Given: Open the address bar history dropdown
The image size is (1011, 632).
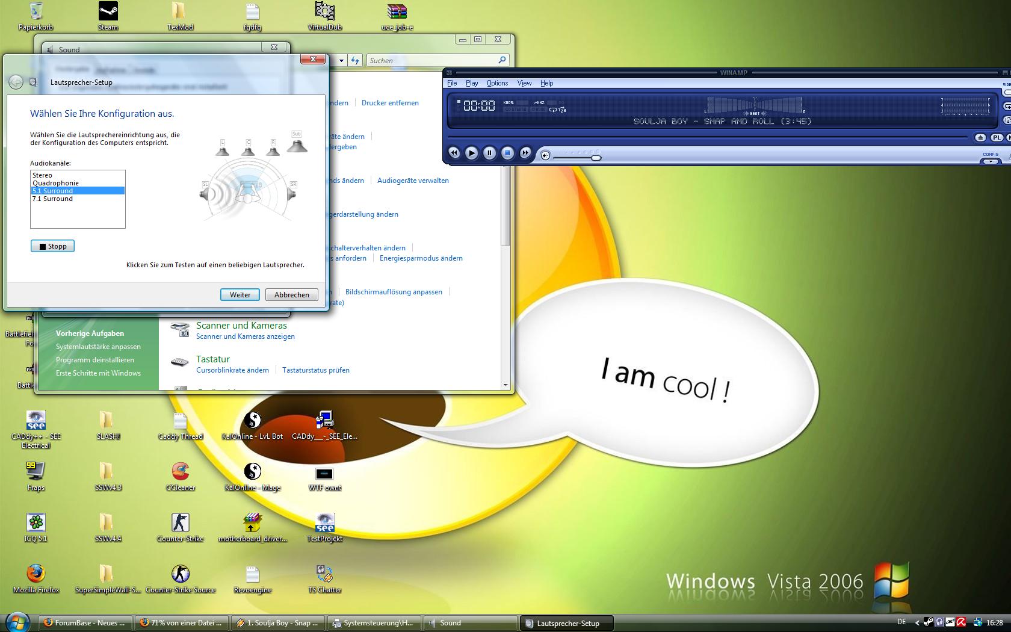Looking at the screenshot, I should (341, 60).
